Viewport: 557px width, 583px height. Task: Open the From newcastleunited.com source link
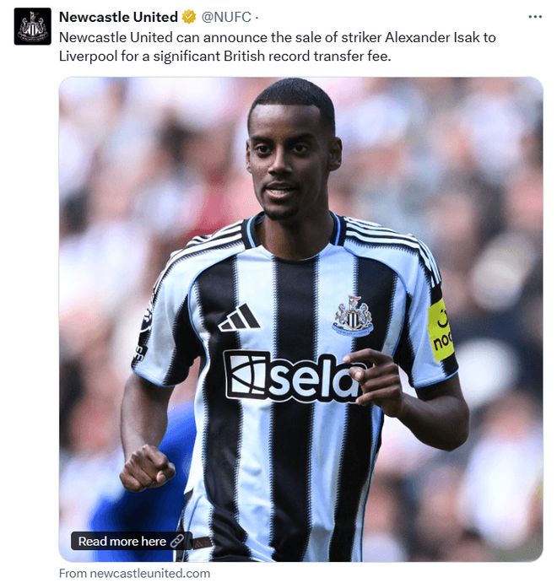tap(134, 573)
